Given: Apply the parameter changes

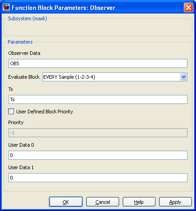Looking at the screenshot, I should (175, 202).
